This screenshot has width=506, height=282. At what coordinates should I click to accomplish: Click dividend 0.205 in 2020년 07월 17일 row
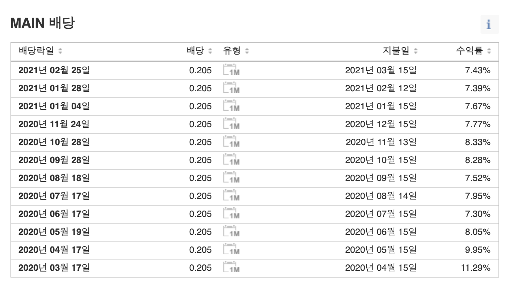tap(201, 196)
